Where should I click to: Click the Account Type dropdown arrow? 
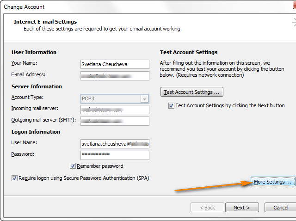144,99
